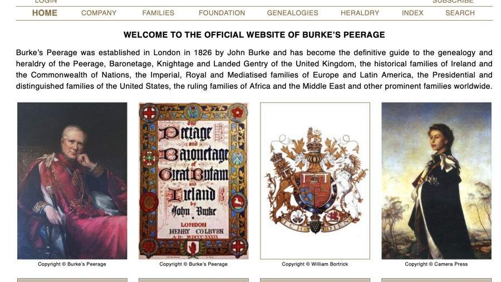Click the button below the first portrait
501x282 pixels.
tap(72, 280)
